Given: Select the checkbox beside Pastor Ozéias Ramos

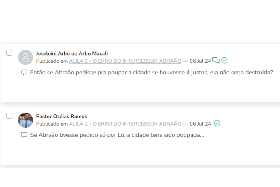Looking at the screenshot, I should pos(9,116).
